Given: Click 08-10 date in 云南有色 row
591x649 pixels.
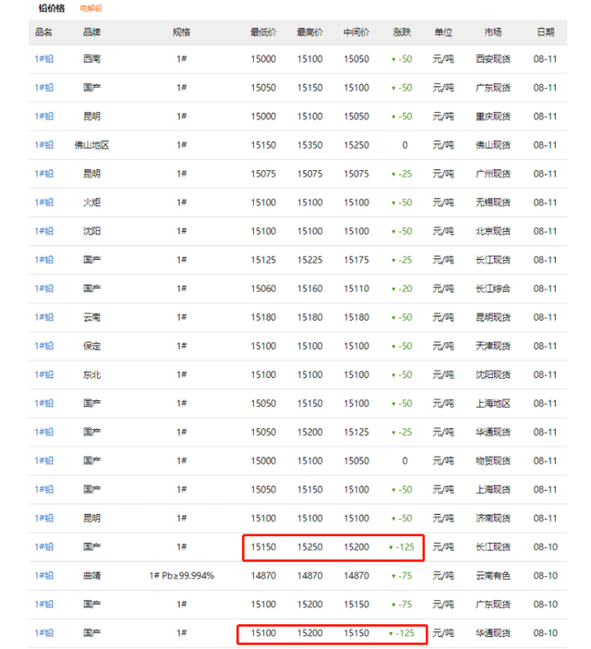Looking at the screenshot, I should click(x=546, y=576).
